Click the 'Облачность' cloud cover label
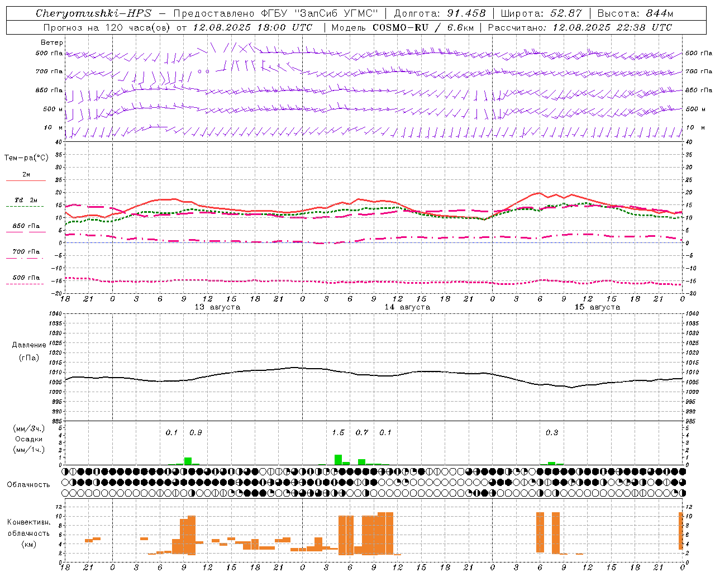 tap(28, 485)
